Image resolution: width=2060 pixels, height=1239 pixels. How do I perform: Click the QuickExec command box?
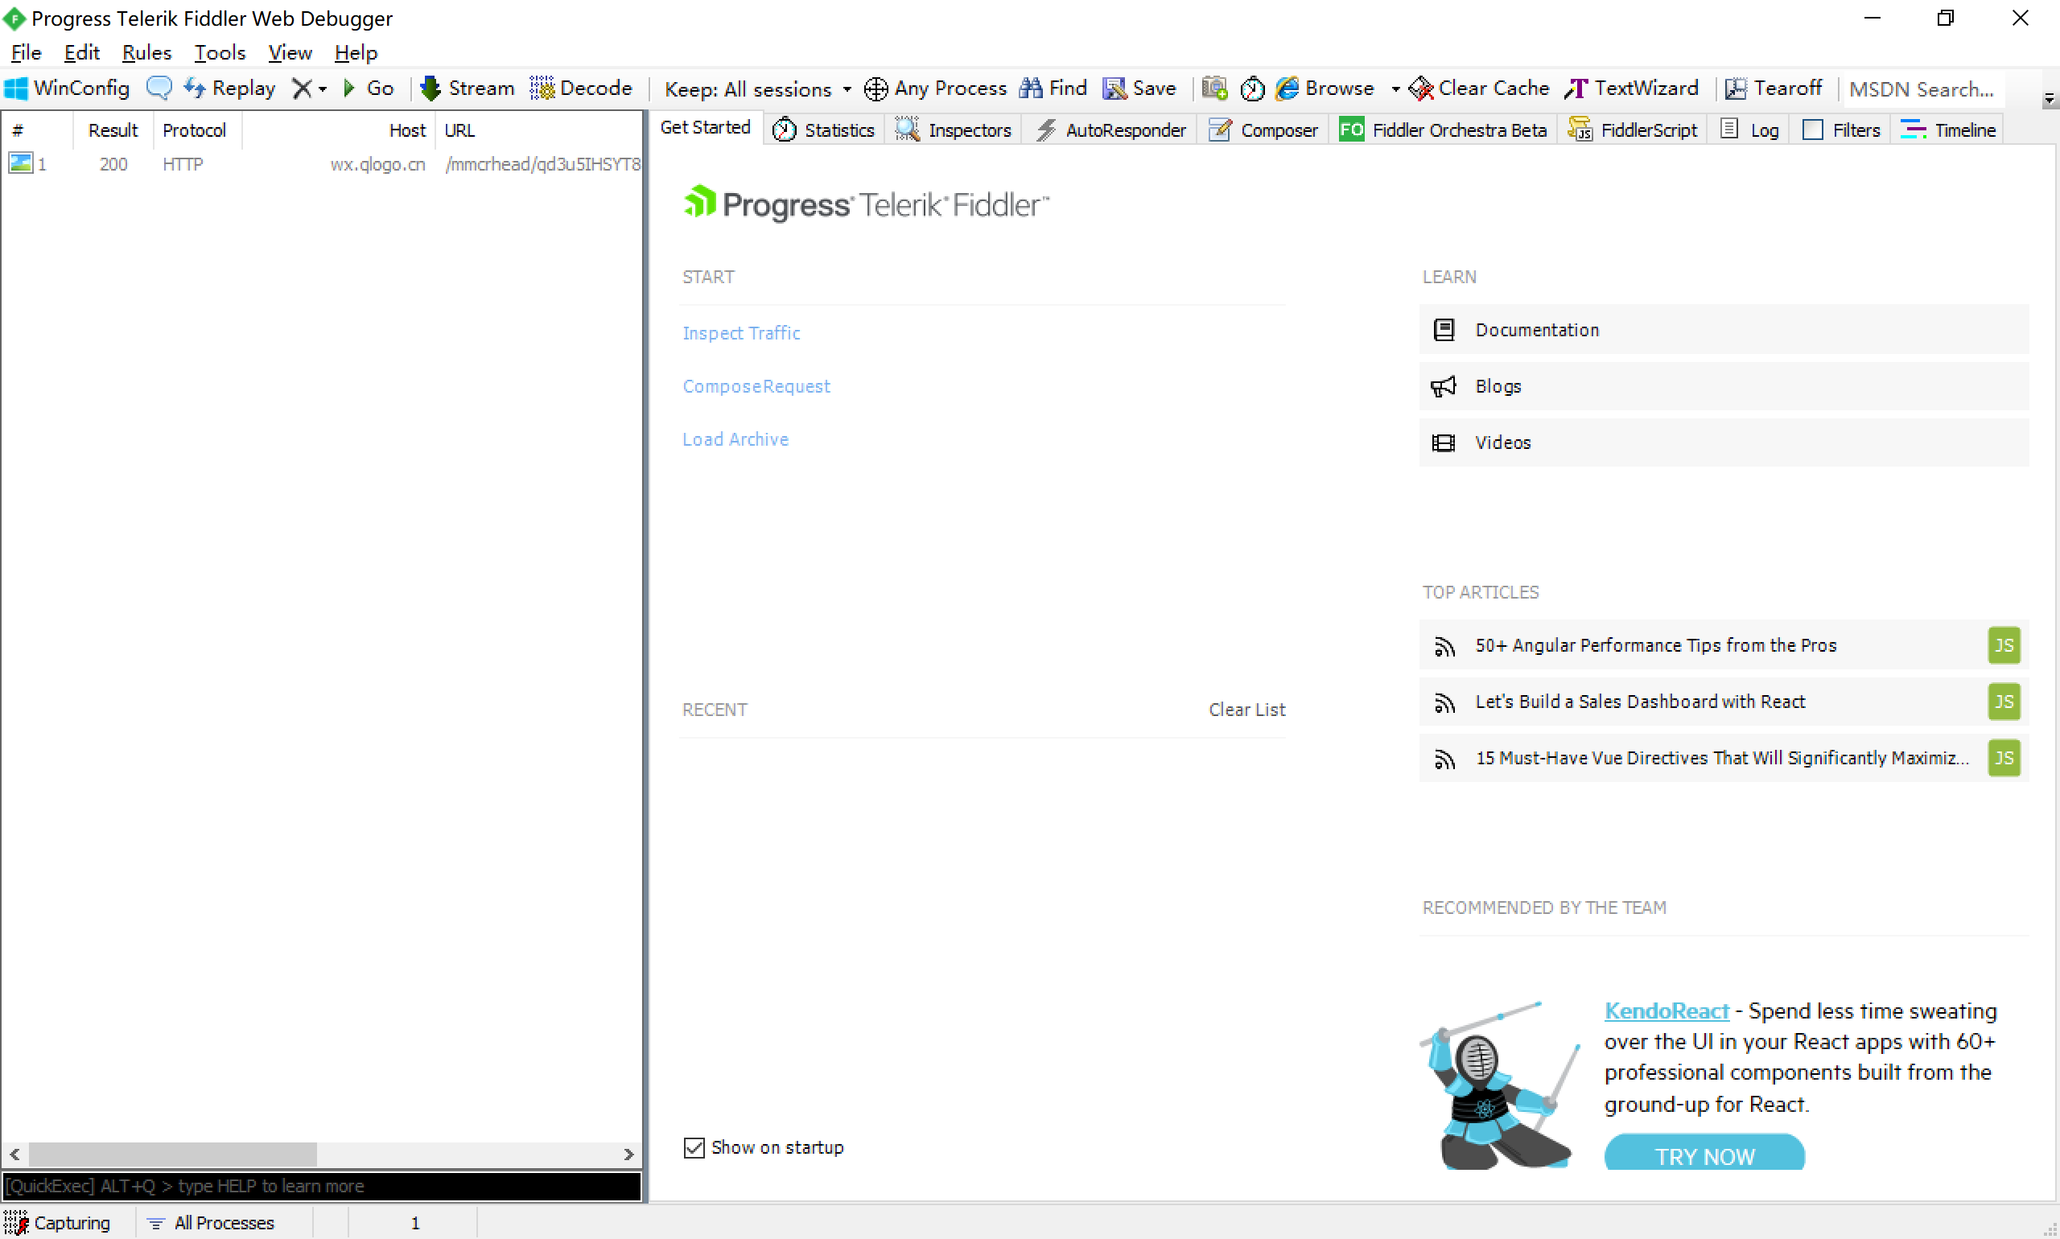coord(323,1187)
